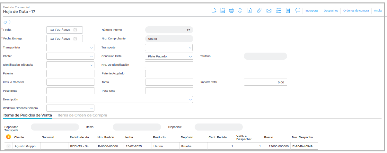Click the Despachos button

pos(331,11)
